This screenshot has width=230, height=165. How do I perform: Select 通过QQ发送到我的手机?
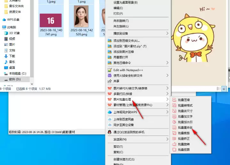tap(138, 132)
